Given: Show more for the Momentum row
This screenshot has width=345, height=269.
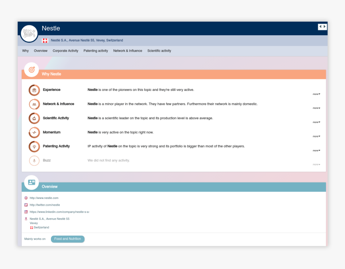Looking at the screenshot, I should (x=316, y=137).
